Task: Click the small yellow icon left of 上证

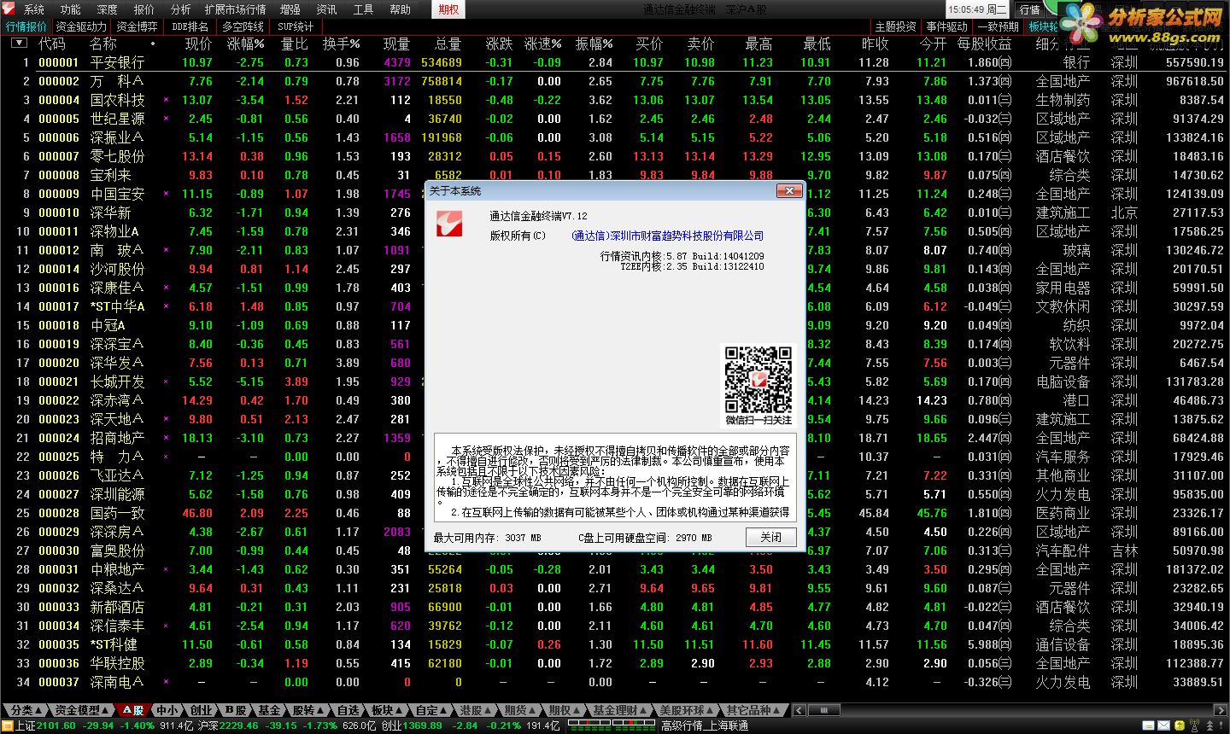Action: (x=8, y=725)
